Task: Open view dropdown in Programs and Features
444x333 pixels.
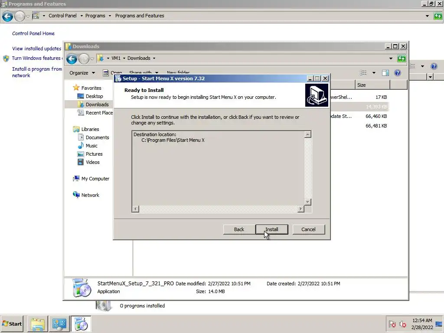Action: click(x=422, y=66)
